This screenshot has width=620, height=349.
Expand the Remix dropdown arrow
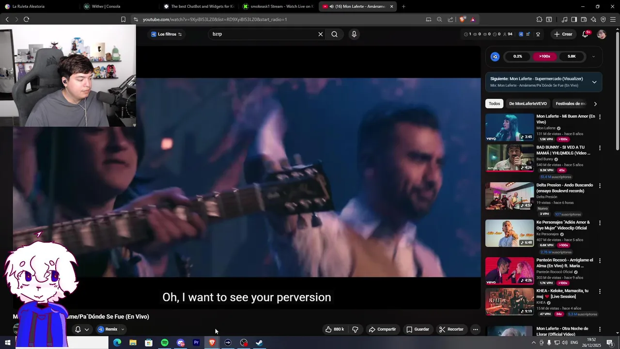[x=123, y=330]
